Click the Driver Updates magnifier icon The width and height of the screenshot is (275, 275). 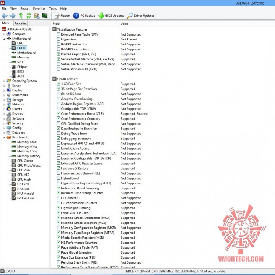point(130,16)
